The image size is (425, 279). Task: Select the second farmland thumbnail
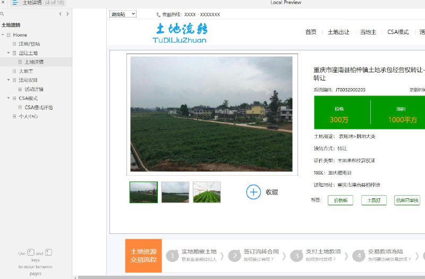[175, 192]
